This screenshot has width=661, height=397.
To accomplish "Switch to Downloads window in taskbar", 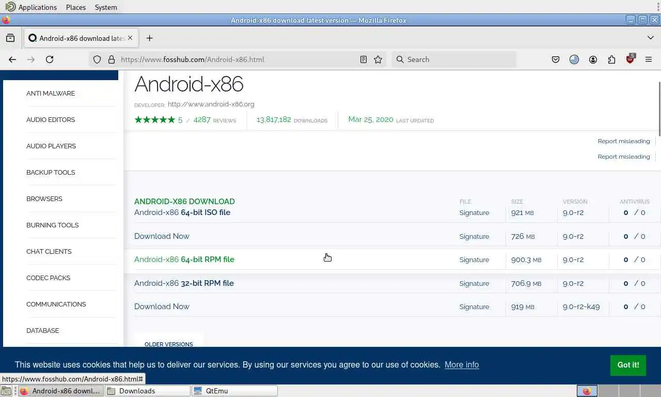I will pyautogui.click(x=148, y=391).
